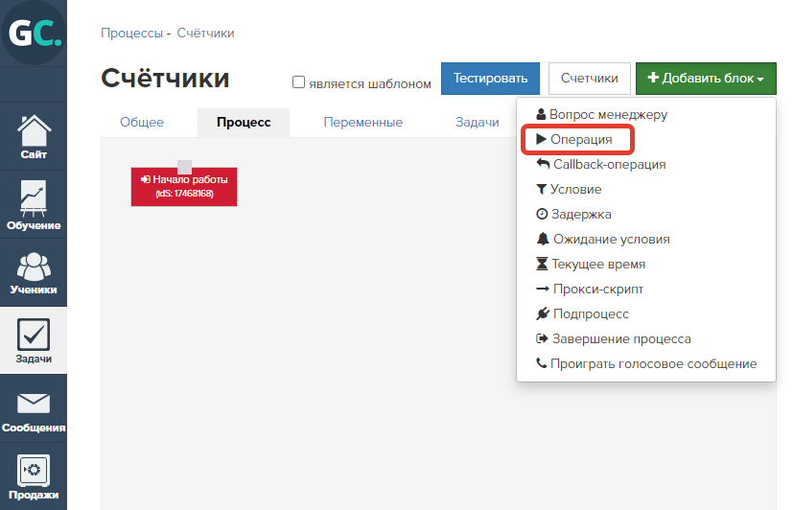
Task: Open the Сообщения section in the sidebar
Action: 34,408
